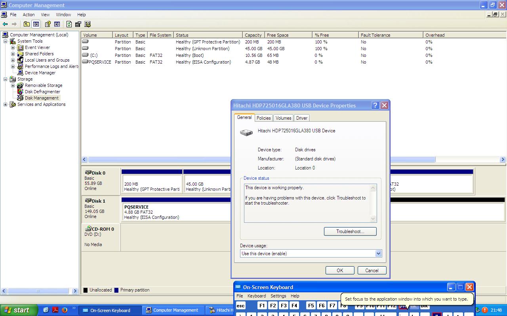Screen dimensions: 507x316
Task: Open On-Screen Keyboard Settings menu
Action: (x=278, y=296)
